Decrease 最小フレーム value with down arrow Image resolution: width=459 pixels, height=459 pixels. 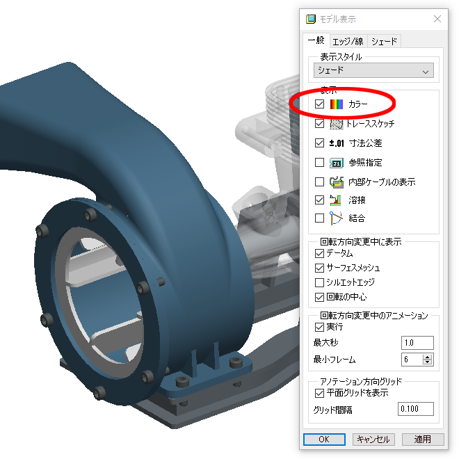(x=428, y=362)
